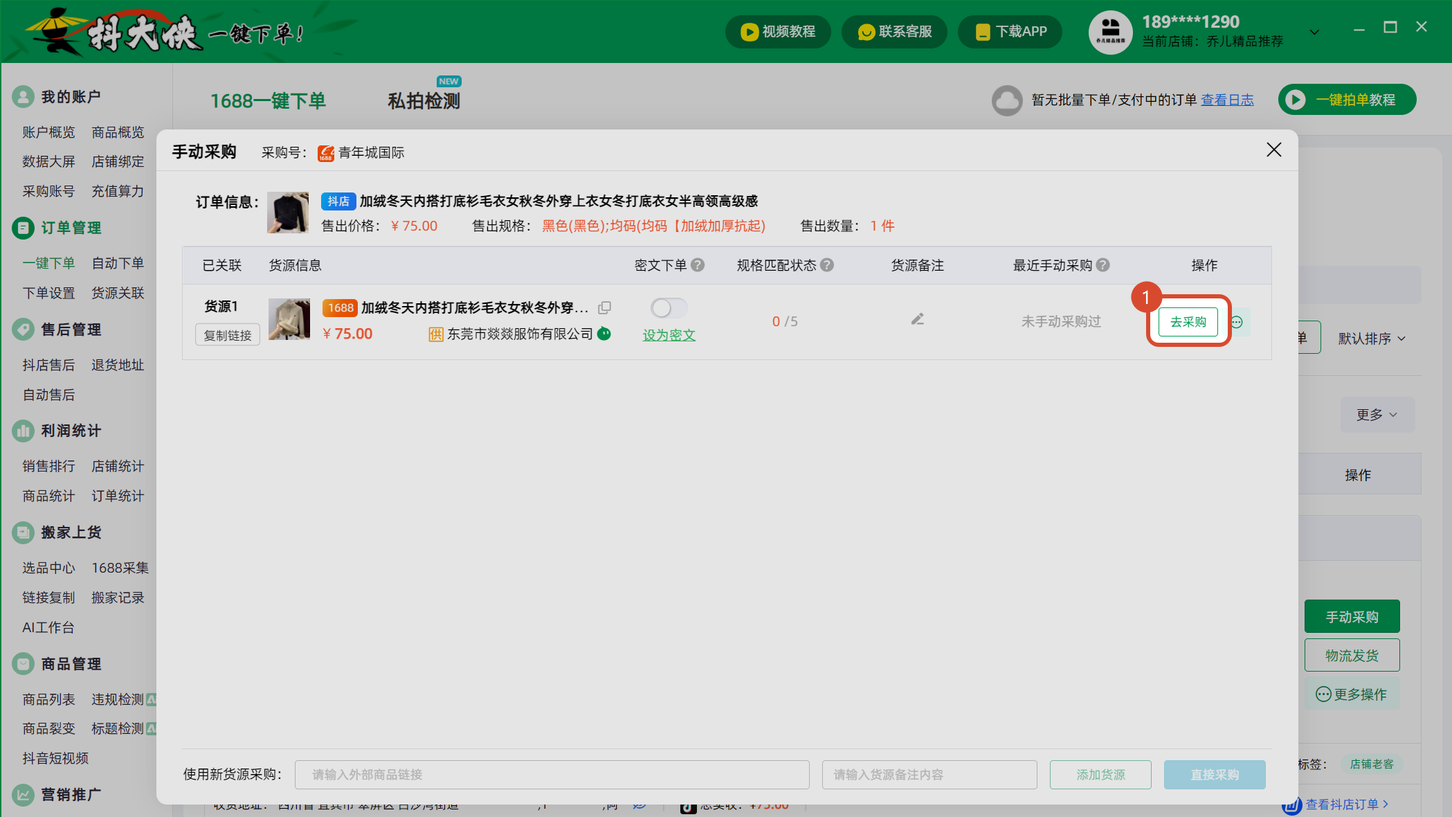1452x817 pixels.
Task: Open 商品管理 sidebar section
Action: click(x=57, y=664)
